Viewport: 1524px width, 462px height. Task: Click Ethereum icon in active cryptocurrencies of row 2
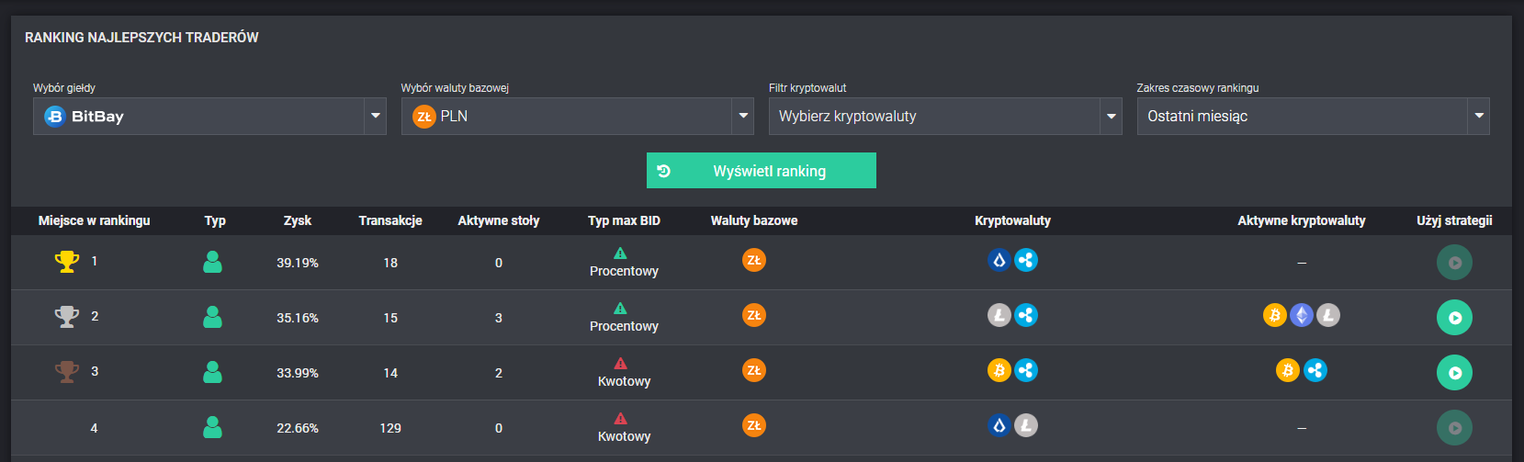tap(1302, 315)
